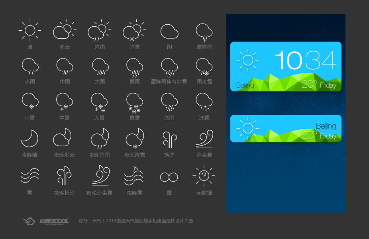The image size is (369, 239).
Task: Click the ZCOOL logo at bottom
Action: [46, 221]
